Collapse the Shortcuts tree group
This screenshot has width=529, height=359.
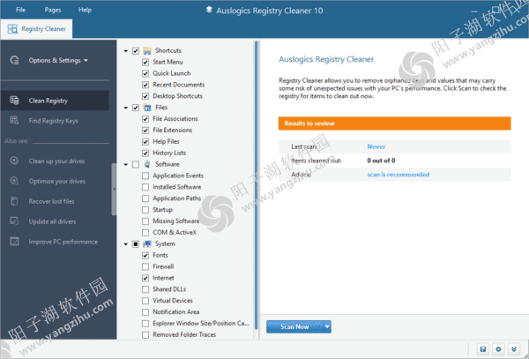click(x=126, y=51)
